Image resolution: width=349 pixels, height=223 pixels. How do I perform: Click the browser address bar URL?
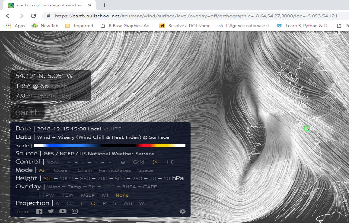tap(196, 16)
